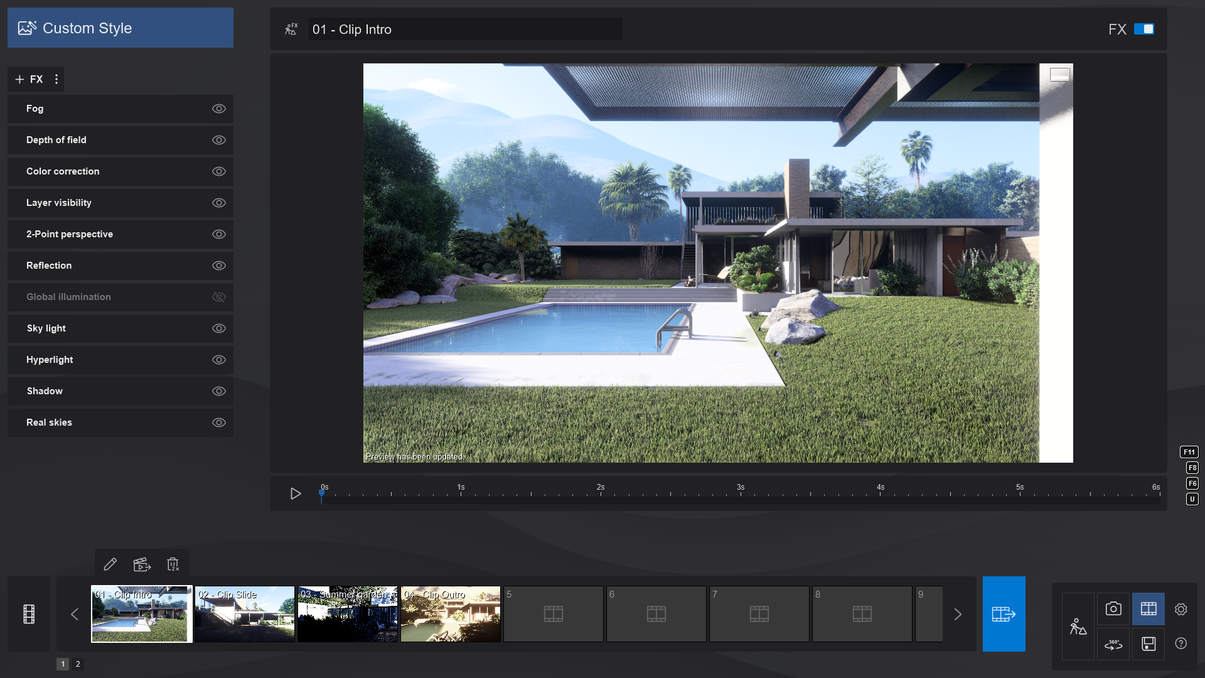Hide the Real skies effect

pos(218,422)
